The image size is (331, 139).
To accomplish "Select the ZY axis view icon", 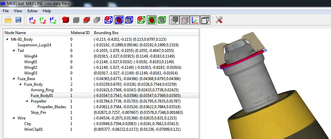I will pos(53,20).
